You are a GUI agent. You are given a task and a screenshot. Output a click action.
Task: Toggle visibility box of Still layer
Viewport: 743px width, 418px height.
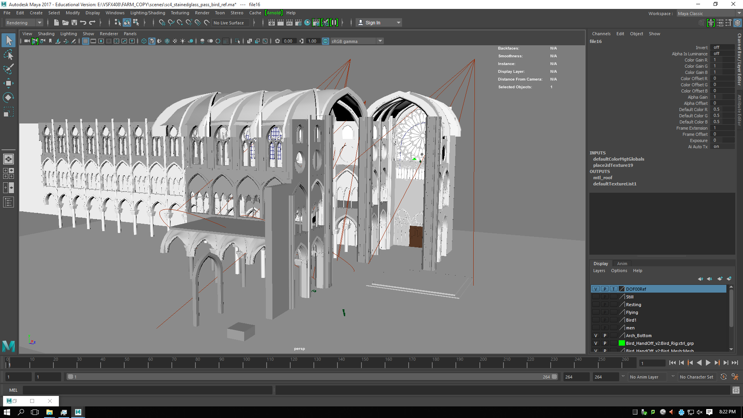pyautogui.click(x=596, y=297)
